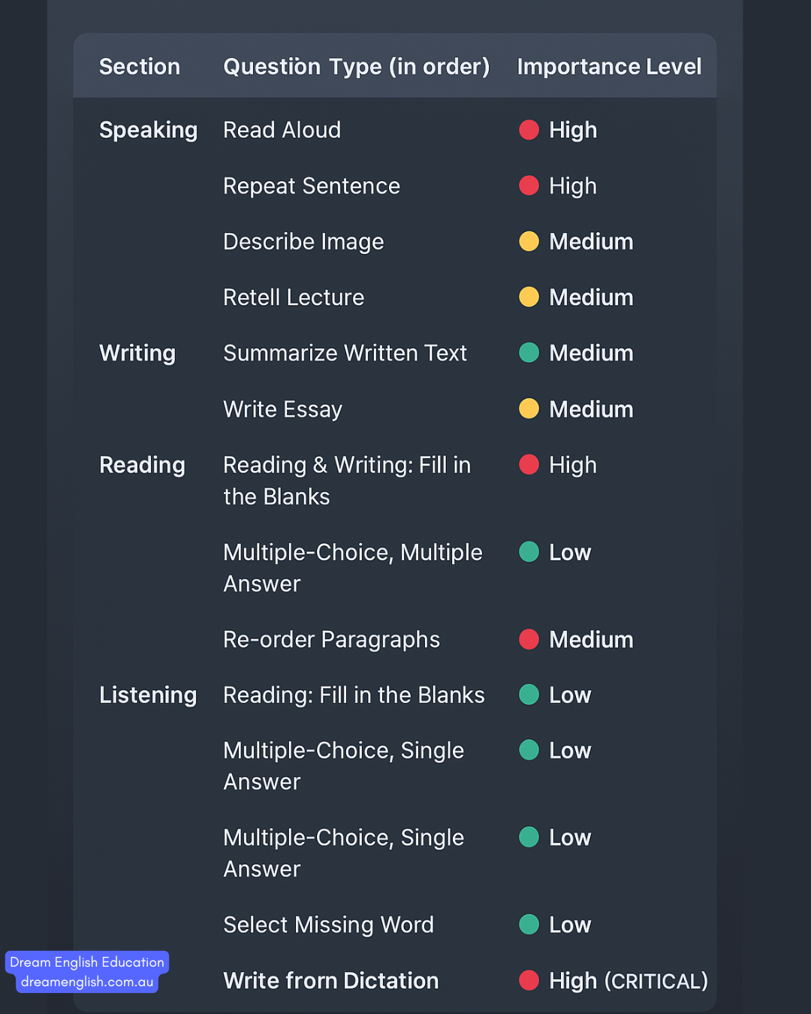This screenshot has width=811, height=1014.
Task: Open the dreamenglish.com.au link
Action: [x=87, y=982]
